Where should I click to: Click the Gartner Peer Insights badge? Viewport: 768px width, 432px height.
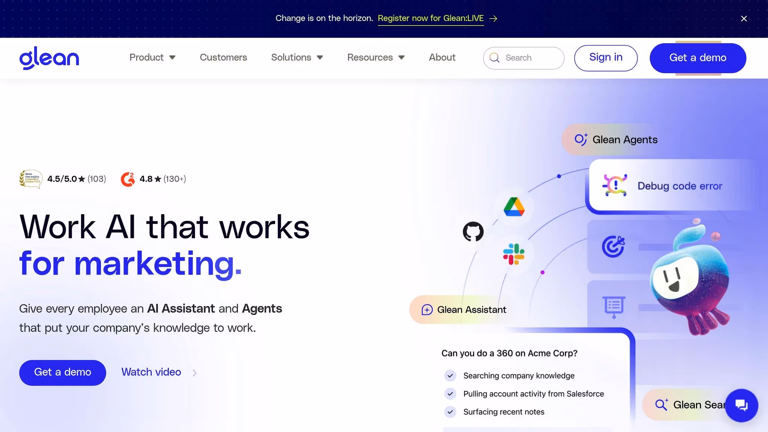tap(31, 179)
